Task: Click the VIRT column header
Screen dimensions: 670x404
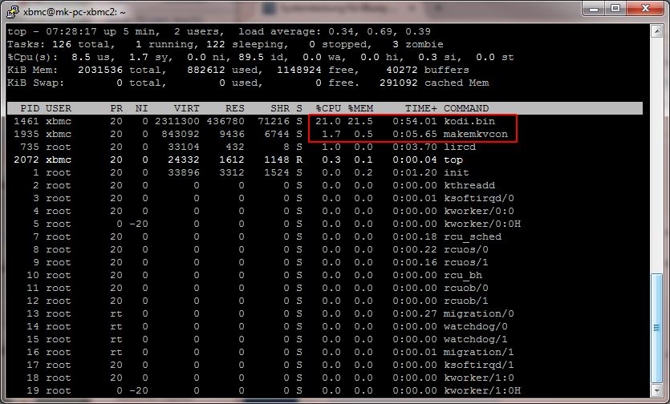Action: click(x=187, y=108)
